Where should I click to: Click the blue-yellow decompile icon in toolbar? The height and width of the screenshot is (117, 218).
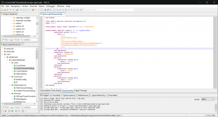33,10
